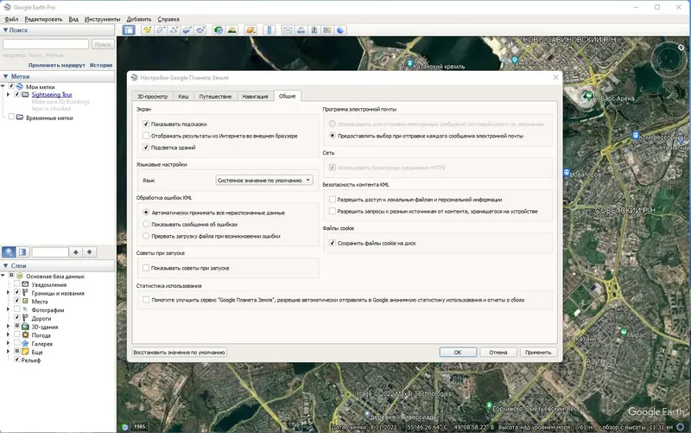Expand the Sightseeing Tour folder arrow
Viewport: 691px width, 433px height.
[x=8, y=94]
